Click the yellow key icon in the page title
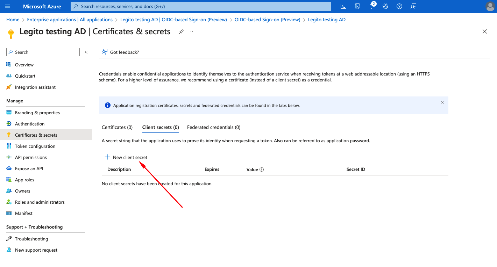Screen dimensions: 497x267 11,34
